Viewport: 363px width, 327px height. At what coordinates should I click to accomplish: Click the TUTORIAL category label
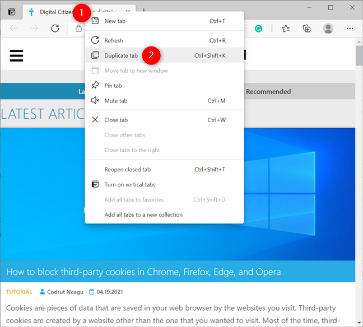(x=19, y=292)
